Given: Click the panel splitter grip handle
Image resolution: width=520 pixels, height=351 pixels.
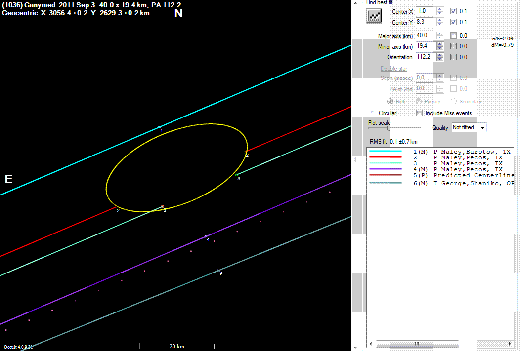Looking at the screenshot, I should point(354,159).
